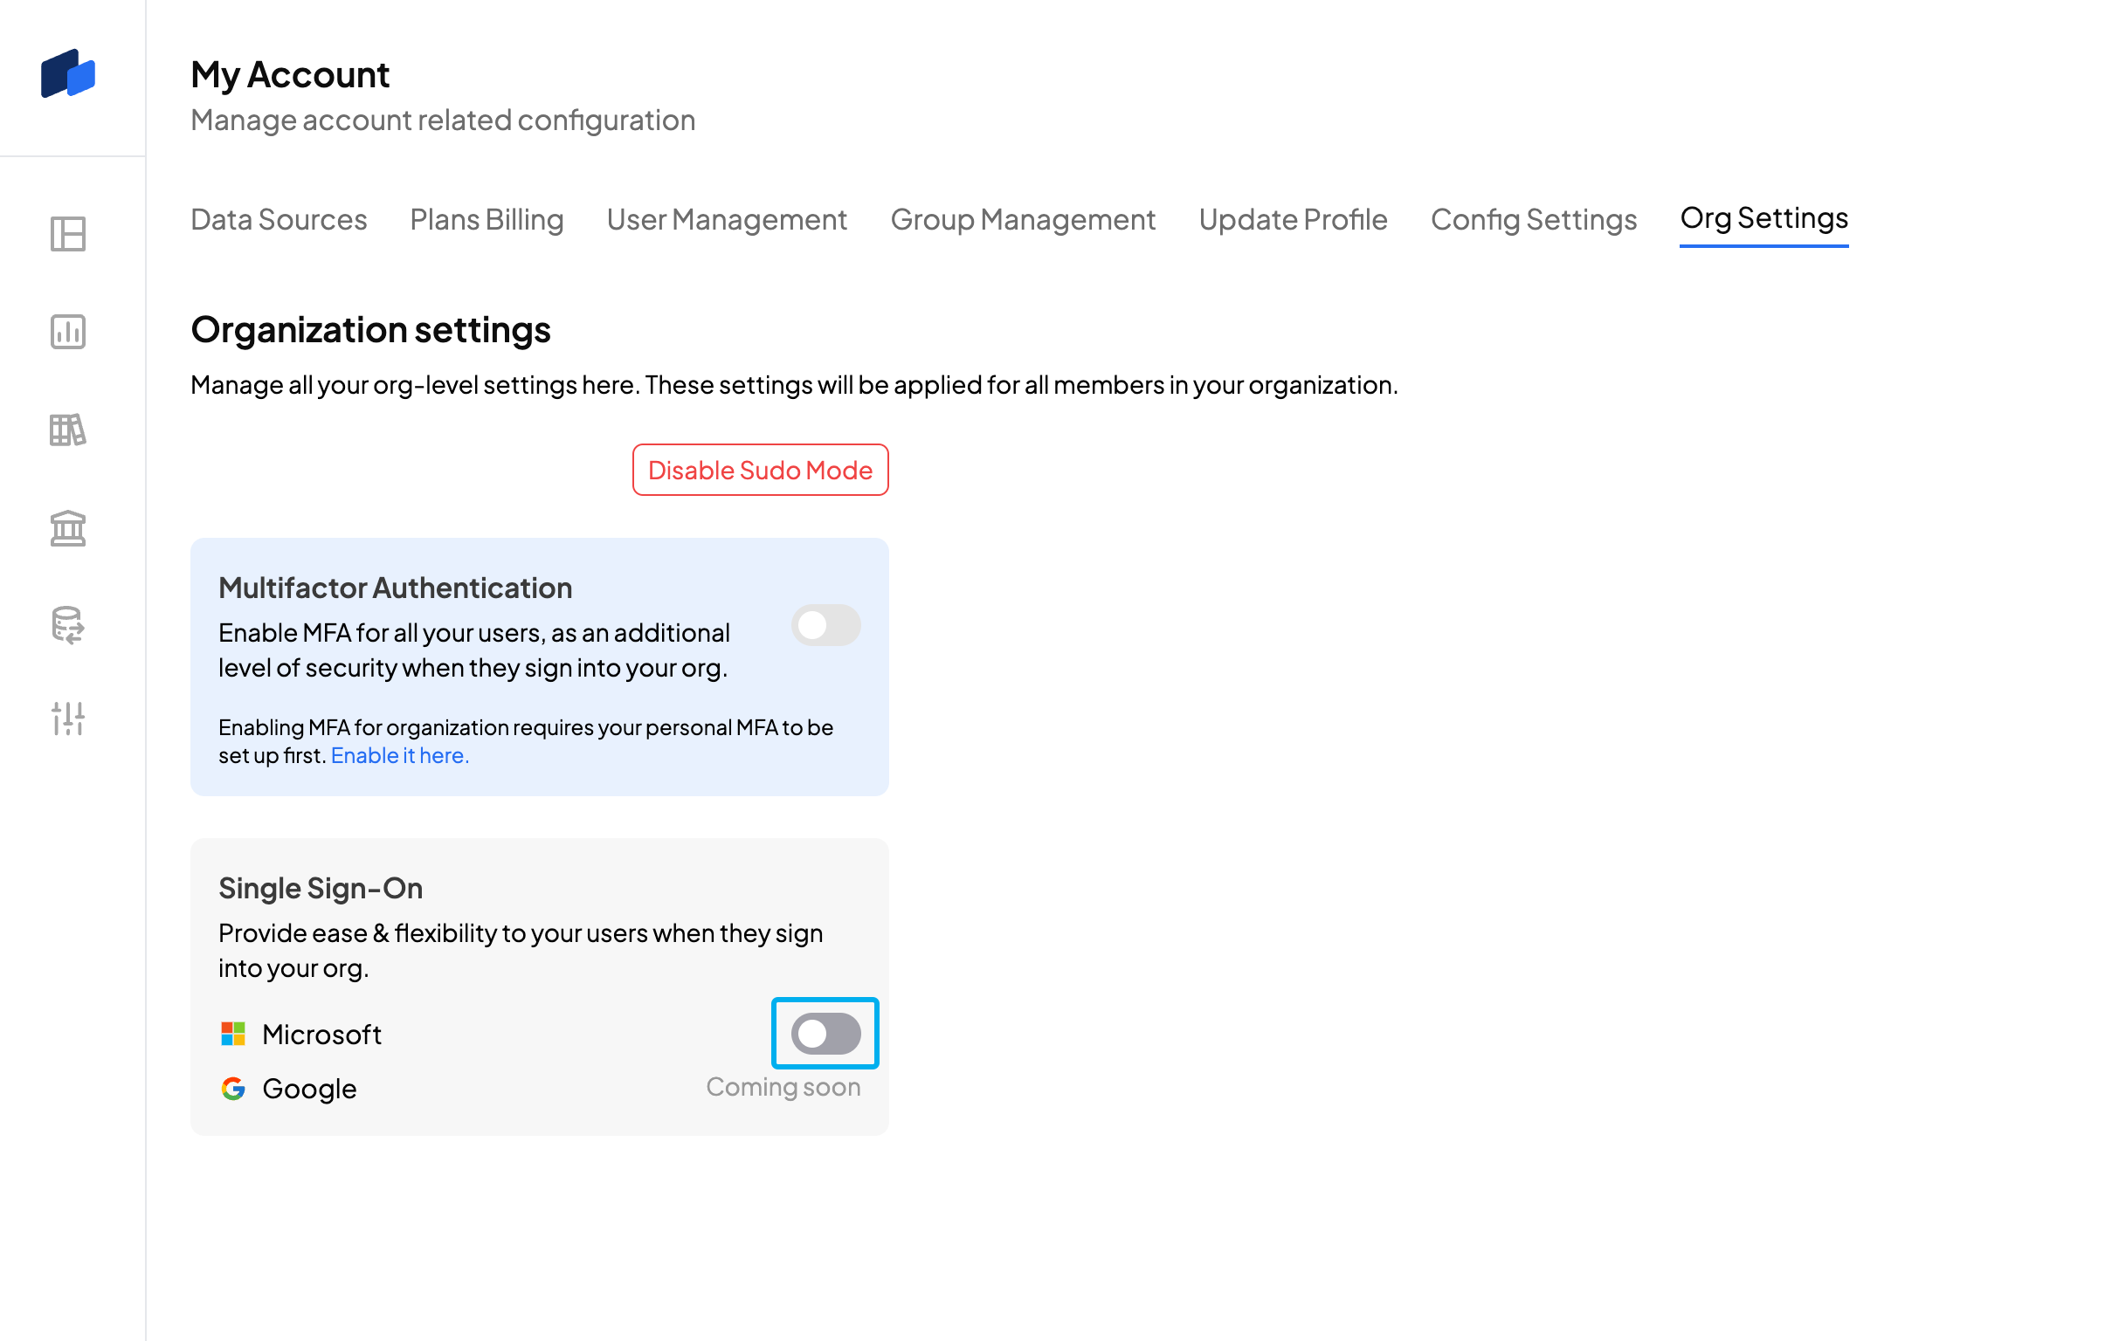Image resolution: width=2112 pixels, height=1341 pixels.
Task: Follow the 'Enable it here' link
Action: pos(400,755)
